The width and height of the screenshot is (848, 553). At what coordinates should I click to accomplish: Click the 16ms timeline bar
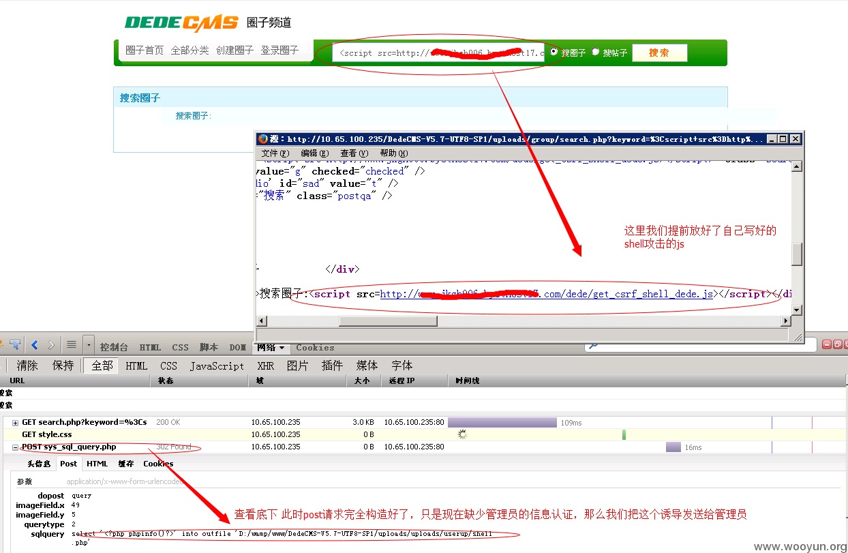(673, 447)
